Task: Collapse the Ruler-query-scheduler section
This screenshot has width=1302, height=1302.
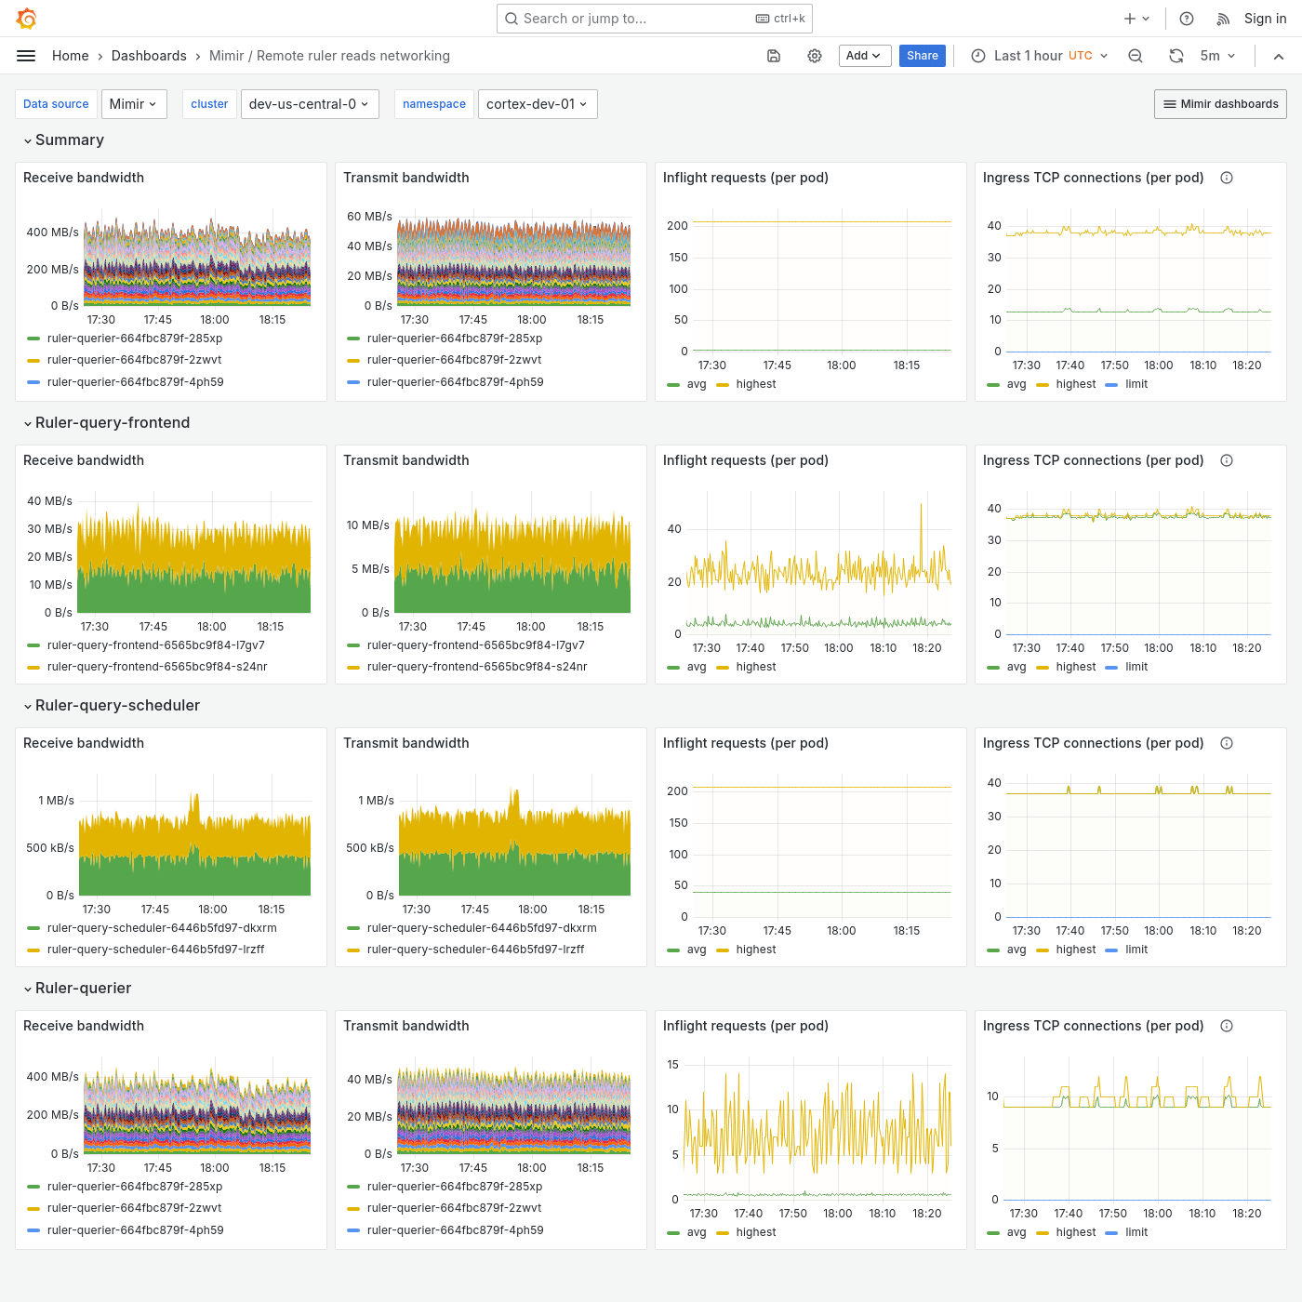Action: click(x=113, y=705)
